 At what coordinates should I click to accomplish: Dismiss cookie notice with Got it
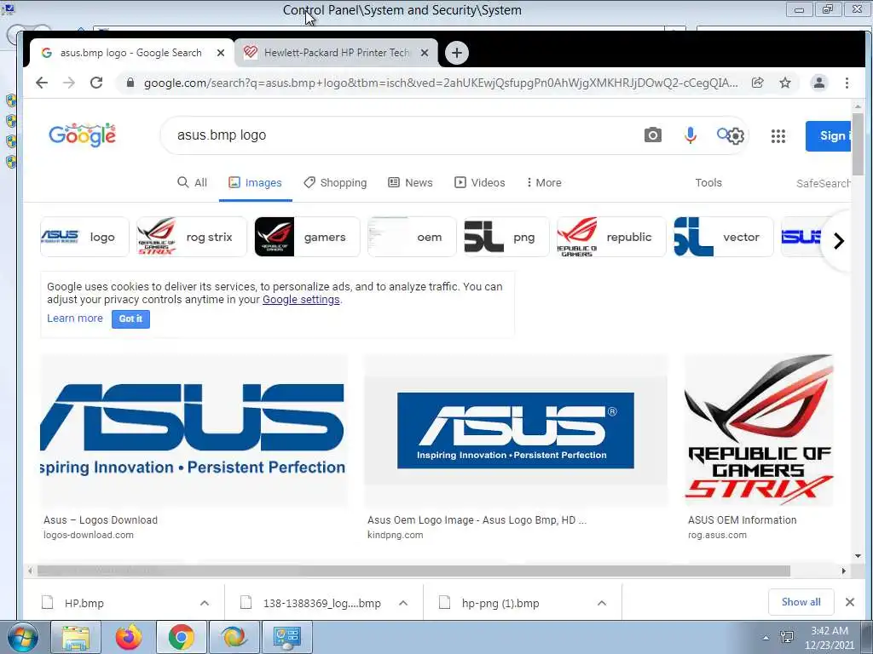pyautogui.click(x=130, y=318)
